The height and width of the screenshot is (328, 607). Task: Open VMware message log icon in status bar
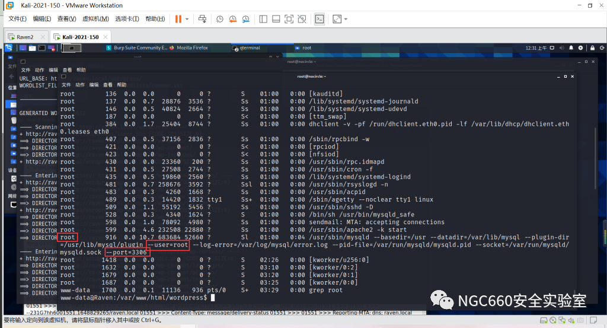pos(593,320)
